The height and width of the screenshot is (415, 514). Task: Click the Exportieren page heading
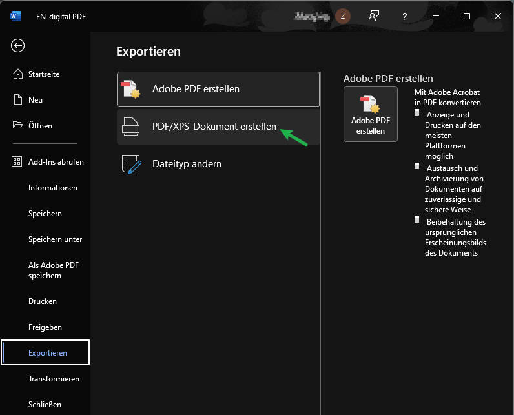pyautogui.click(x=149, y=52)
